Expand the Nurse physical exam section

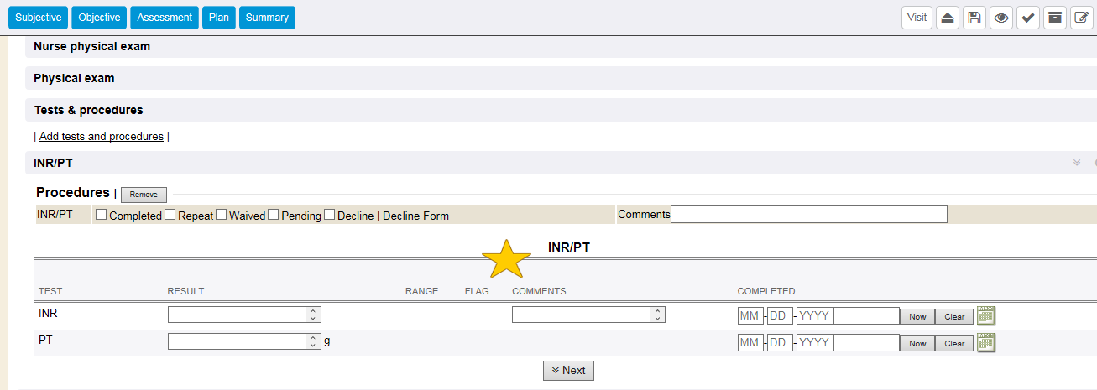(92, 47)
